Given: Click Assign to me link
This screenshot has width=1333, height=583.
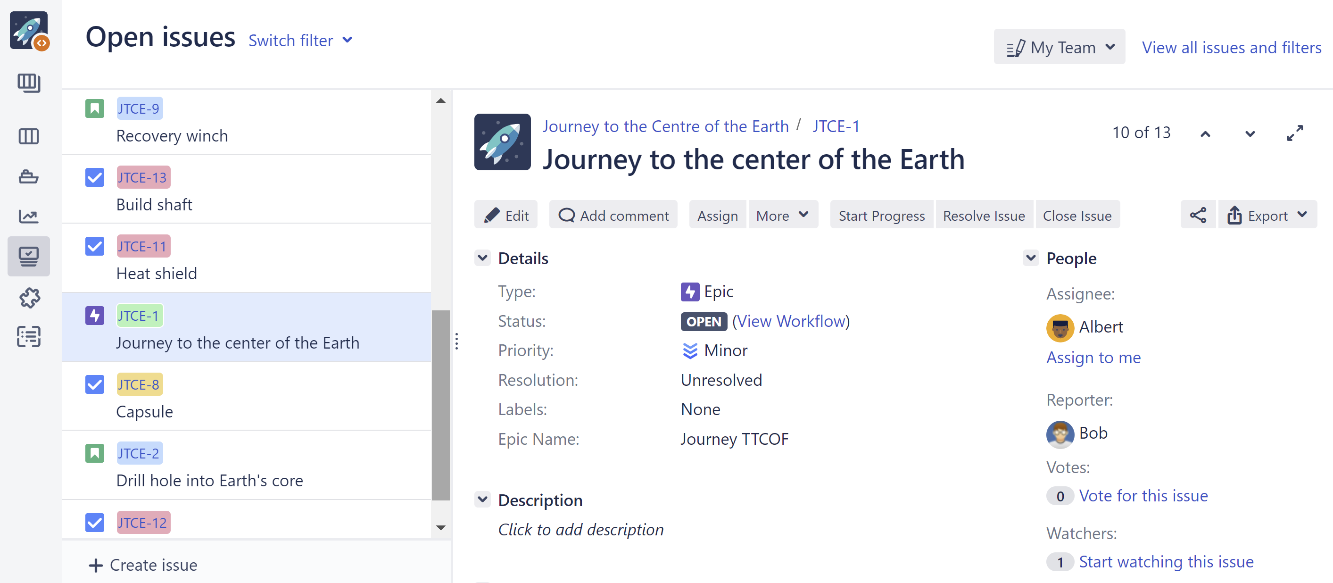Looking at the screenshot, I should (x=1093, y=357).
